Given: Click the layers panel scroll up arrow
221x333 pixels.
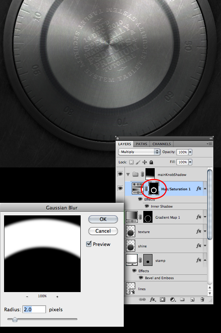Looking at the screenshot, I should pos(210,287).
